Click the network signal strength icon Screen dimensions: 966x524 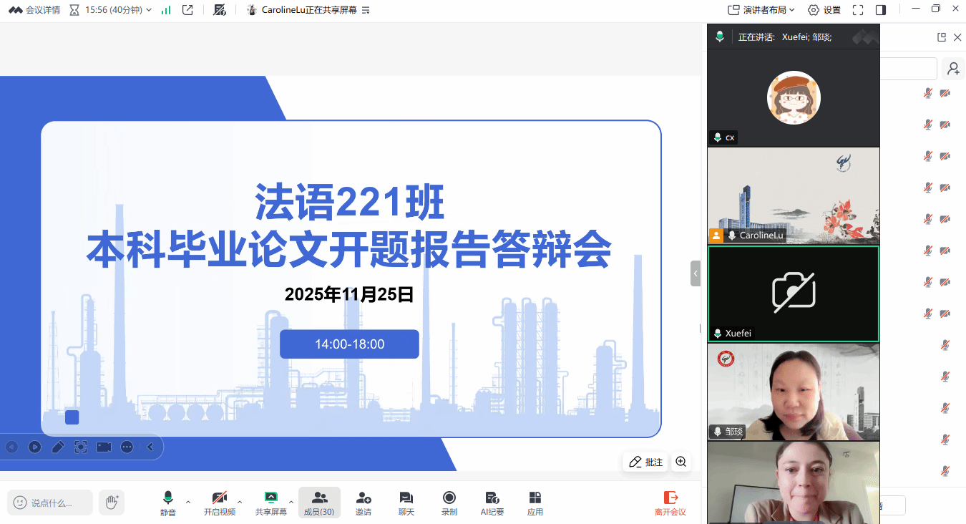tap(166, 10)
